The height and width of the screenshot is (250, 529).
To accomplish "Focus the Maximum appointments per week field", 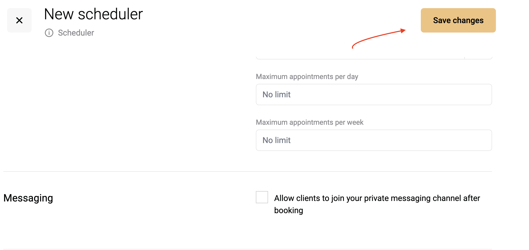I will click(374, 140).
